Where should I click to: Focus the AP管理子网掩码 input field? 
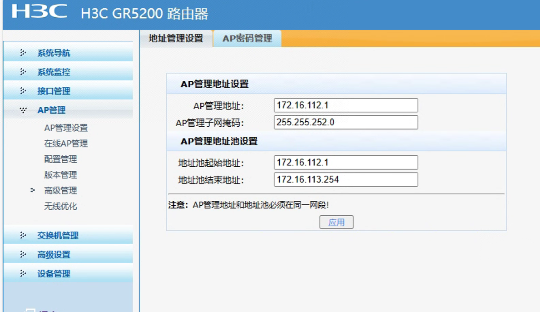point(346,122)
